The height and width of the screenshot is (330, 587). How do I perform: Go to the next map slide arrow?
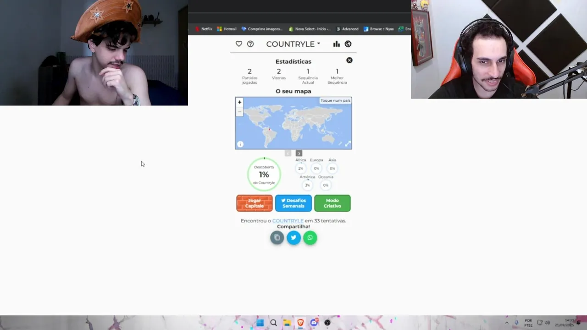[x=299, y=154]
